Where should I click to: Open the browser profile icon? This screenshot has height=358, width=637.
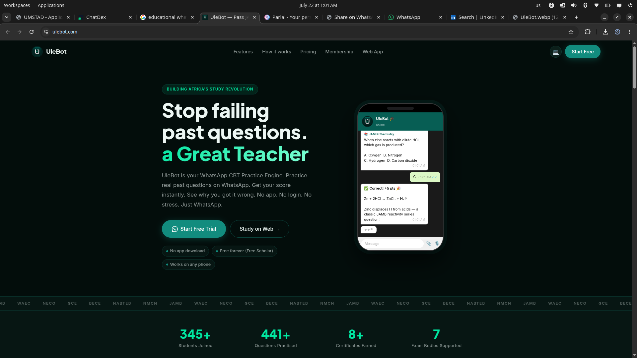[617, 32]
